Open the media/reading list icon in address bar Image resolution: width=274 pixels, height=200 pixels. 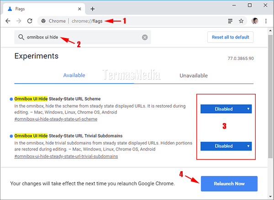(230, 21)
